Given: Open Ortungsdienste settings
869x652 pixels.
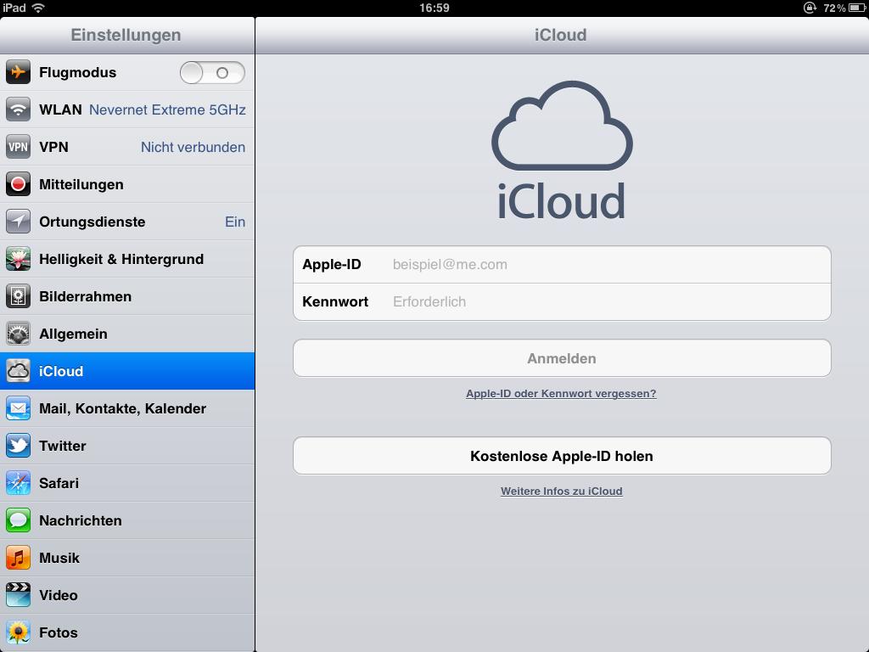Looking at the screenshot, I should pos(127,222).
